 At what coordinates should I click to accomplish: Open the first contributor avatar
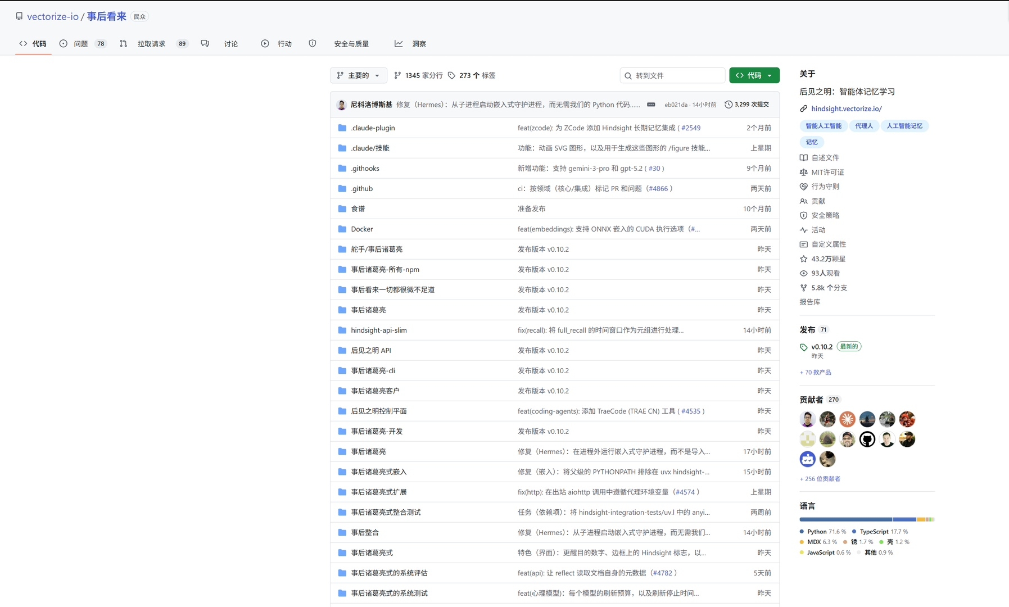[x=808, y=419]
